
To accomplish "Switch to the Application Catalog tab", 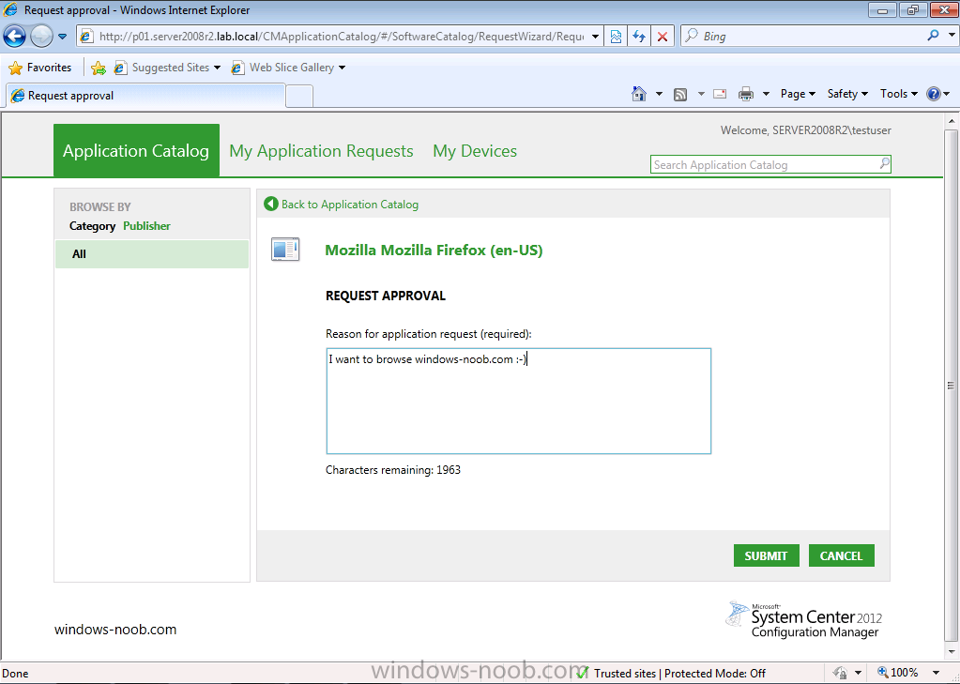I will [136, 151].
